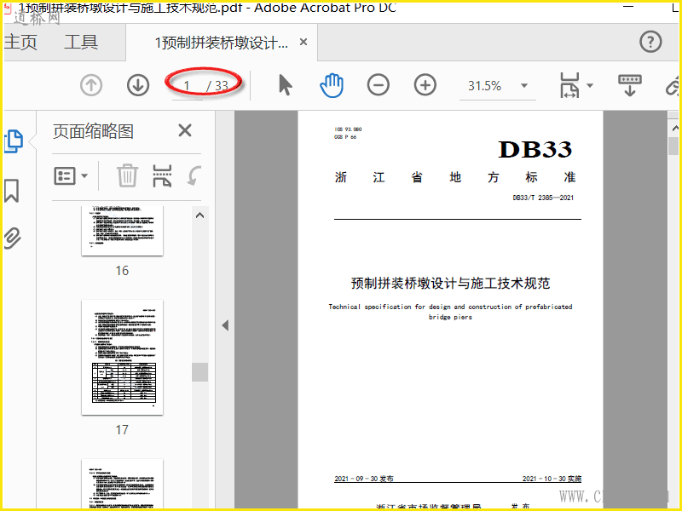Screen dimensions: 682x511
Task: Expand page fit options dropdown arrow
Action: point(590,86)
